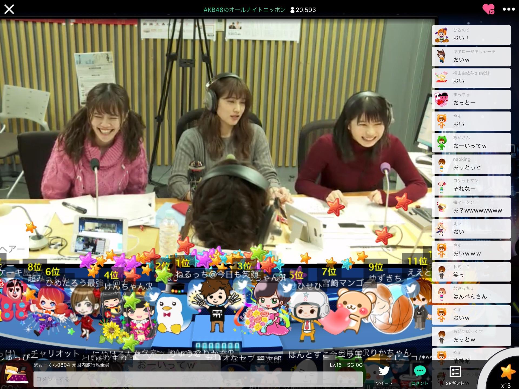Toggle the pink heart follow button
Screen dimensions: 519x389
[x=488, y=9]
